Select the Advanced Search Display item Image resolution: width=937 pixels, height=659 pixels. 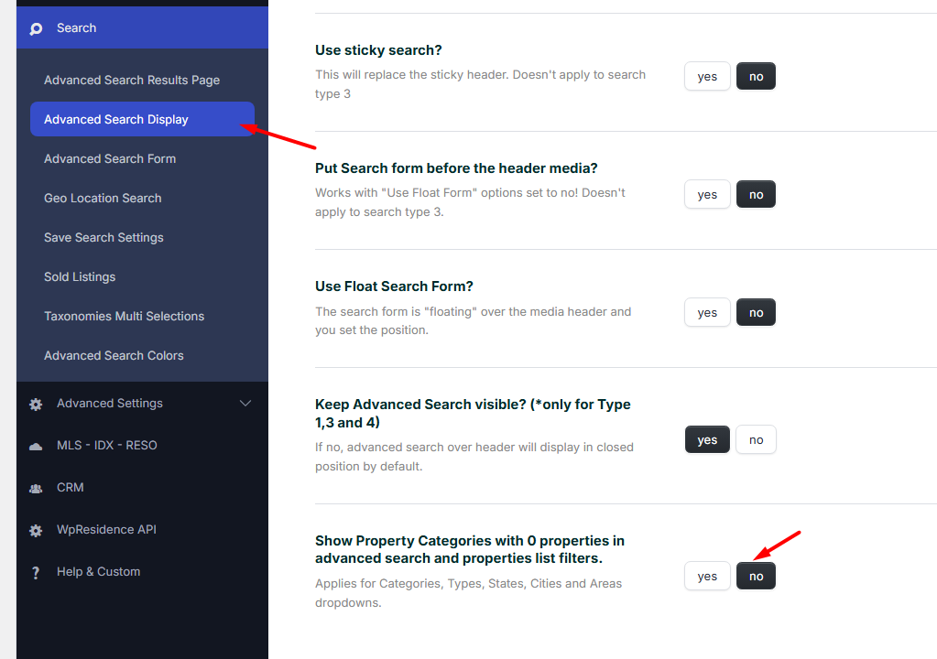(x=116, y=120)
